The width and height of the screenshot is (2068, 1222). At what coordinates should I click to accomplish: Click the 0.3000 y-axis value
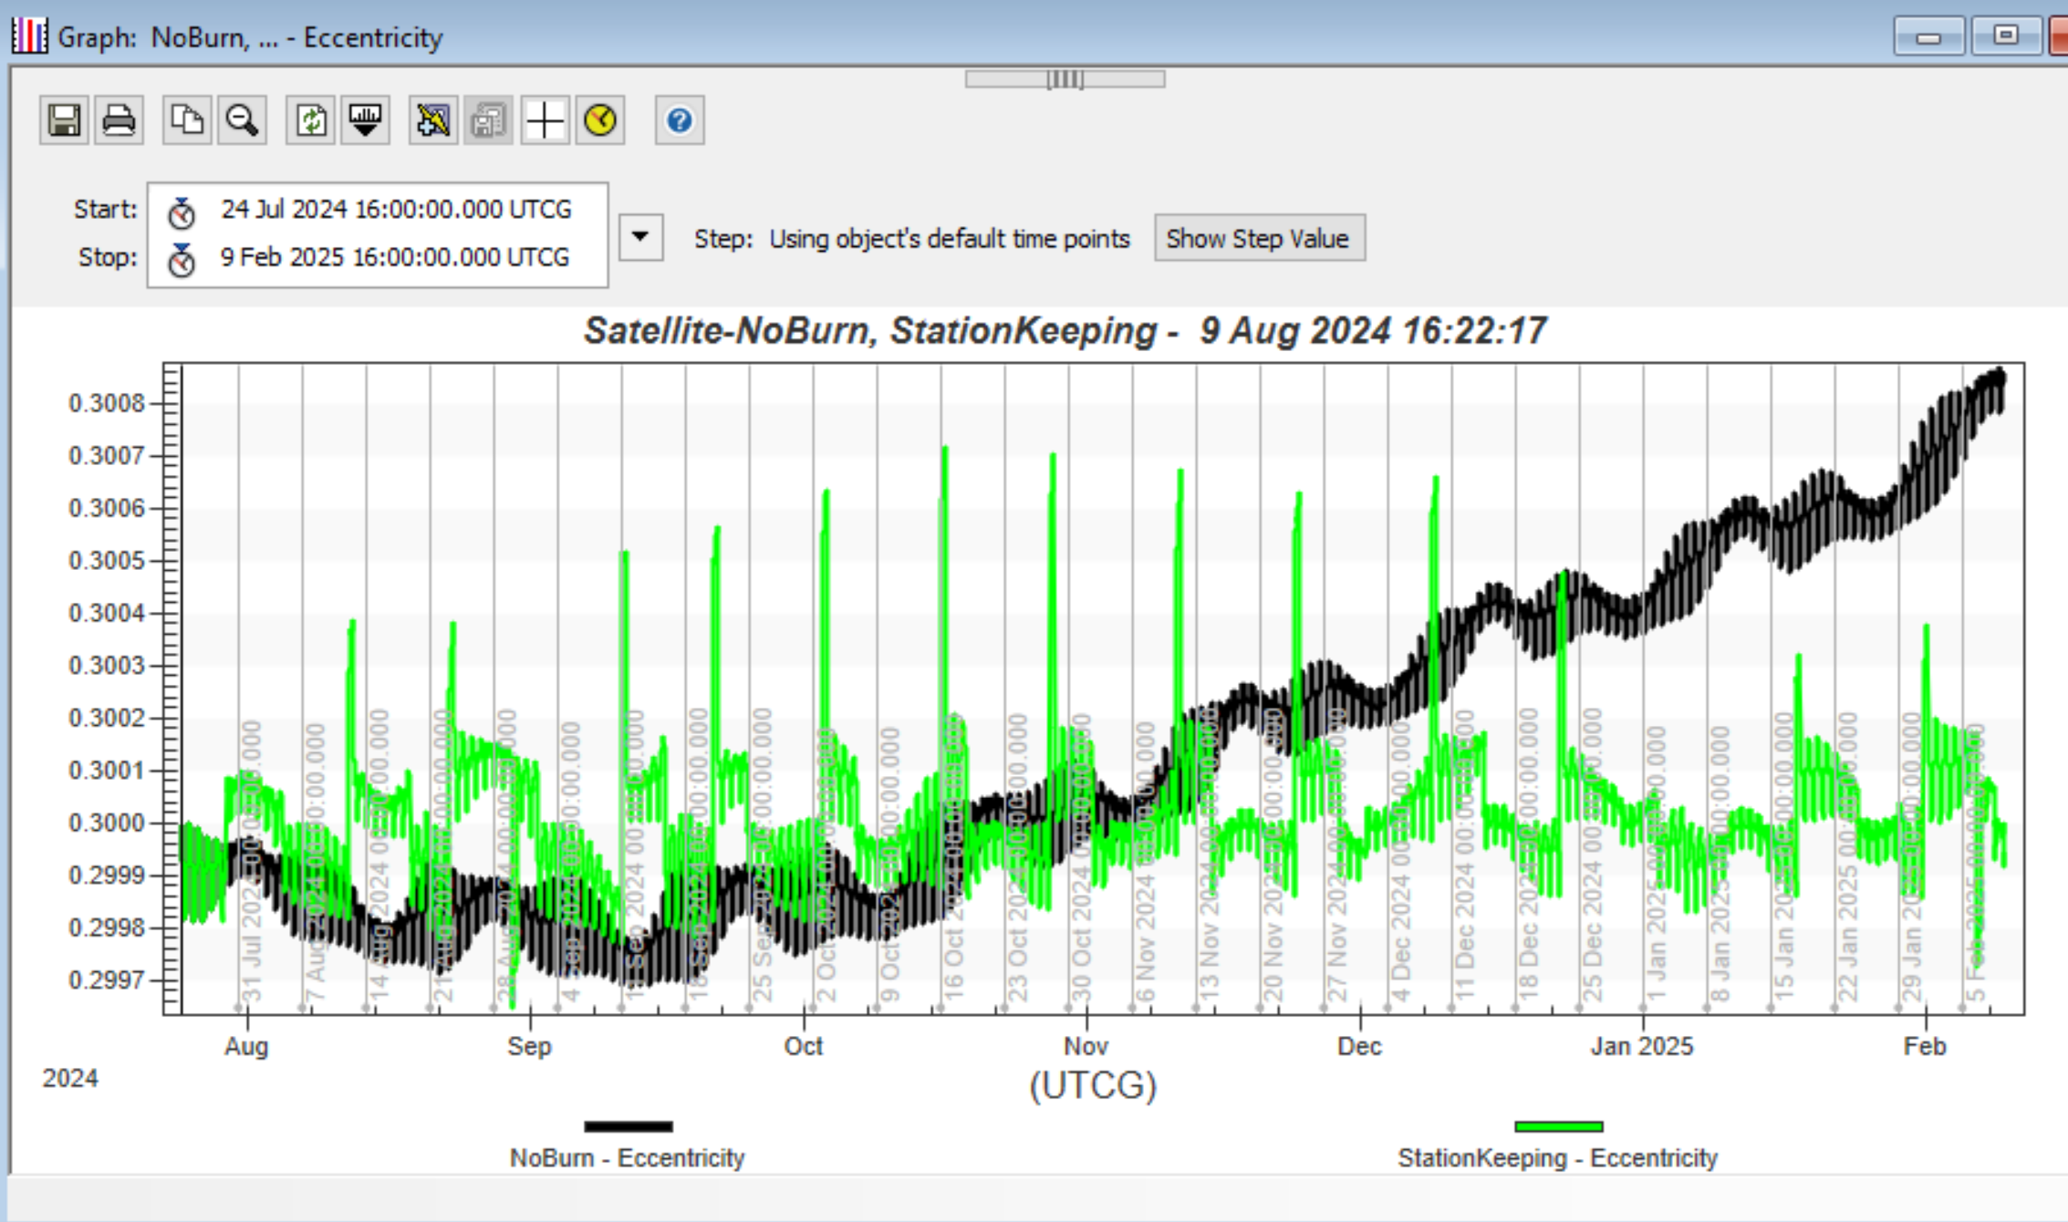107,823
